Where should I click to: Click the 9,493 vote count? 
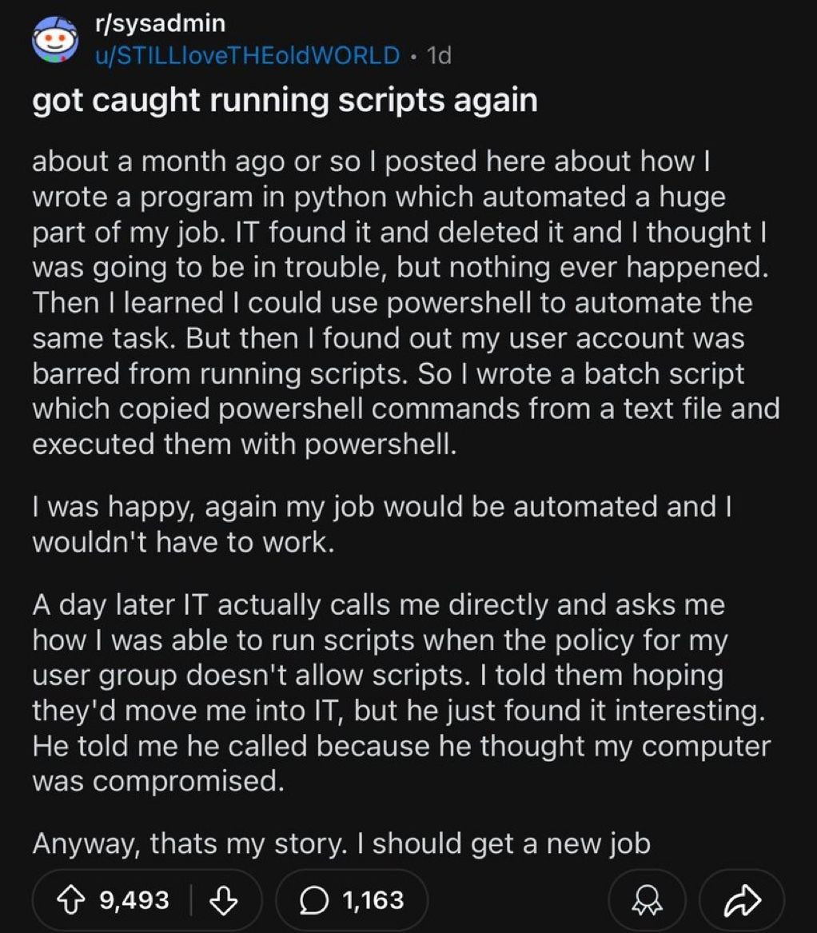pos(134,901)
